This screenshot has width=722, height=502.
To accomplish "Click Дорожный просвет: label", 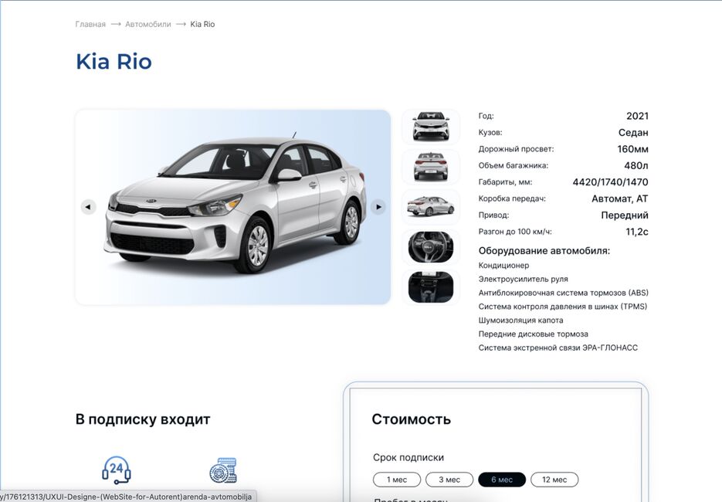I will tap(516, 149).
